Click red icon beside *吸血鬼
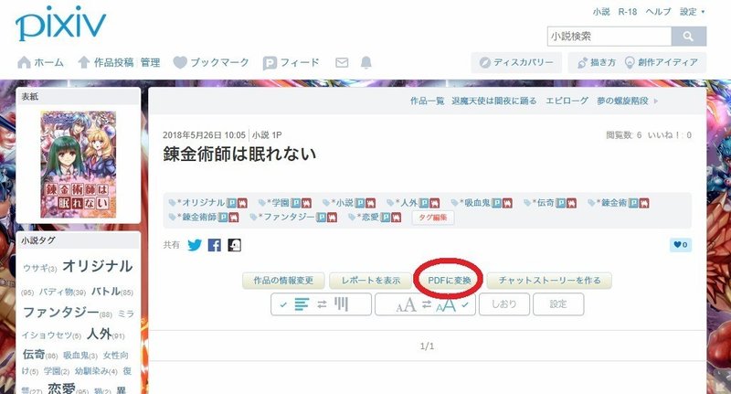 508,203
